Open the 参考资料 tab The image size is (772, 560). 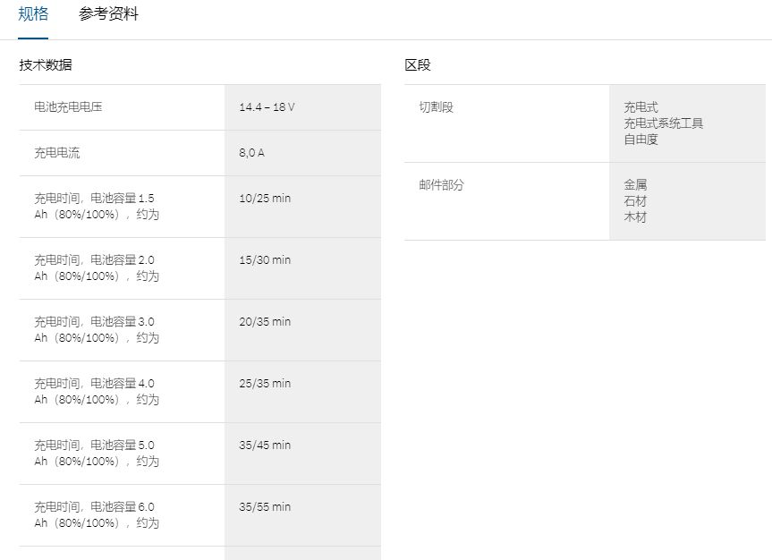tap(108, 14)
